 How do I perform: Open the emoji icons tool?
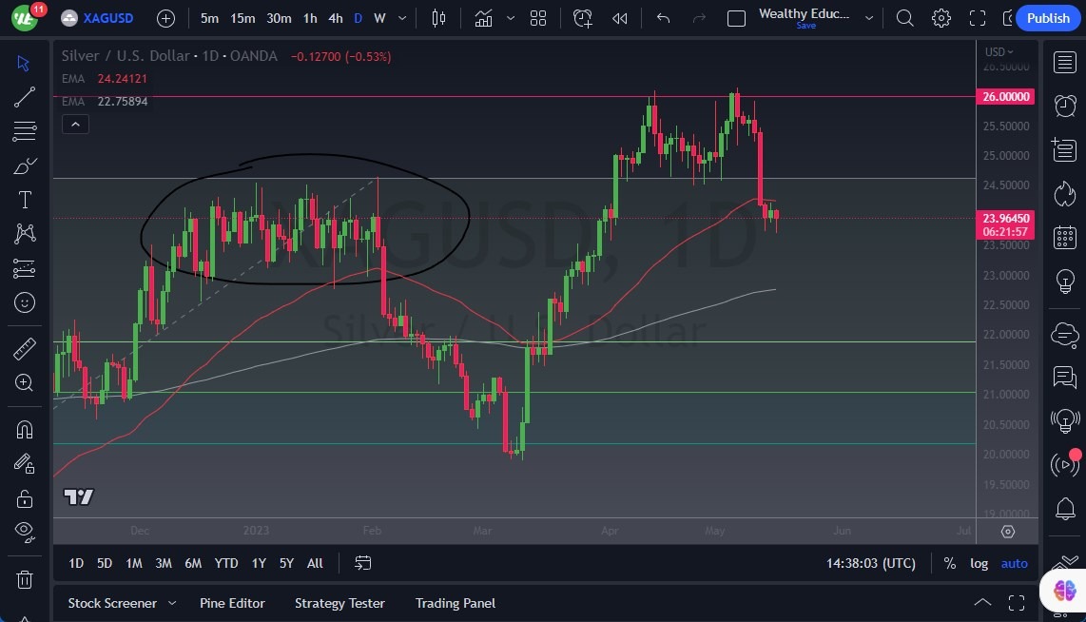coord(24,302)
